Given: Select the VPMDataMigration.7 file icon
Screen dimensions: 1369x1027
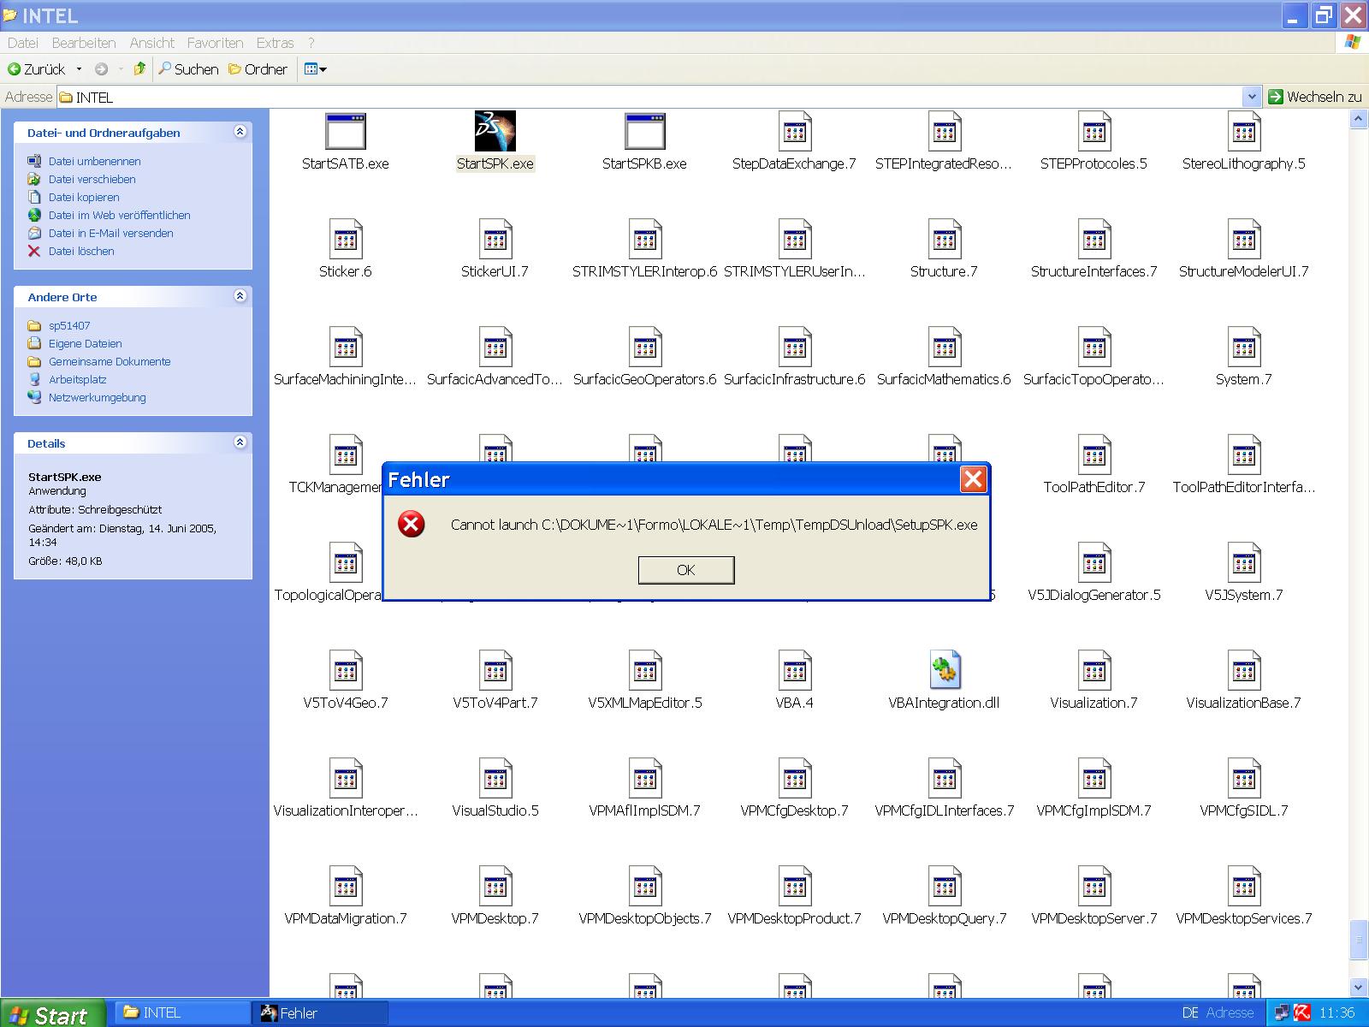Looking at the screenshot, I should pos(346,887).
